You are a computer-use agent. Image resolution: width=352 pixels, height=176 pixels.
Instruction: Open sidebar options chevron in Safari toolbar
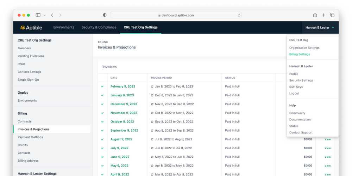[x=44, y=15]
